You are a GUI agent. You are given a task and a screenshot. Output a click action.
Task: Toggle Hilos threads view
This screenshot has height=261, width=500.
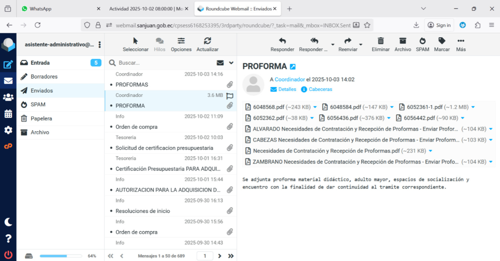pos(159,44)
